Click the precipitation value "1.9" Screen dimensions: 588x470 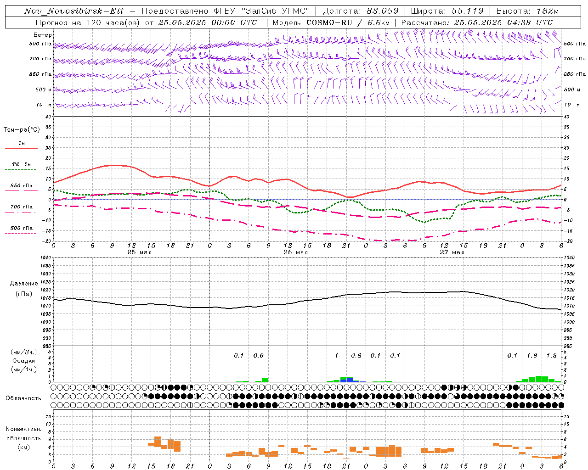tap(532, 355)
